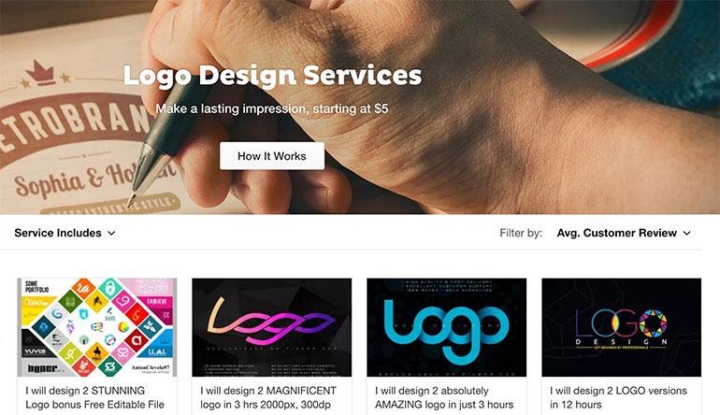Open gig titled design 2 MAGNIFICENT logo
The height and width of the screenshot is (415, 720).
tap(268, 397)
